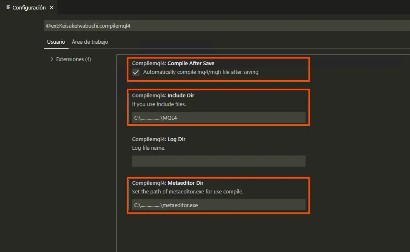410x252 pixels.
Task: Select the Configuración editor tab title
Action: coord(29,7)
